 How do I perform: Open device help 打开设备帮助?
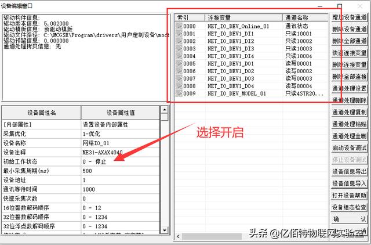point(349,195)
